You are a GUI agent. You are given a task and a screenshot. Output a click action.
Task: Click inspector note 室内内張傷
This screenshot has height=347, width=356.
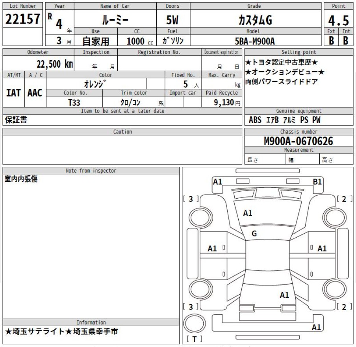pyautogui.click(x=21, y=179)
